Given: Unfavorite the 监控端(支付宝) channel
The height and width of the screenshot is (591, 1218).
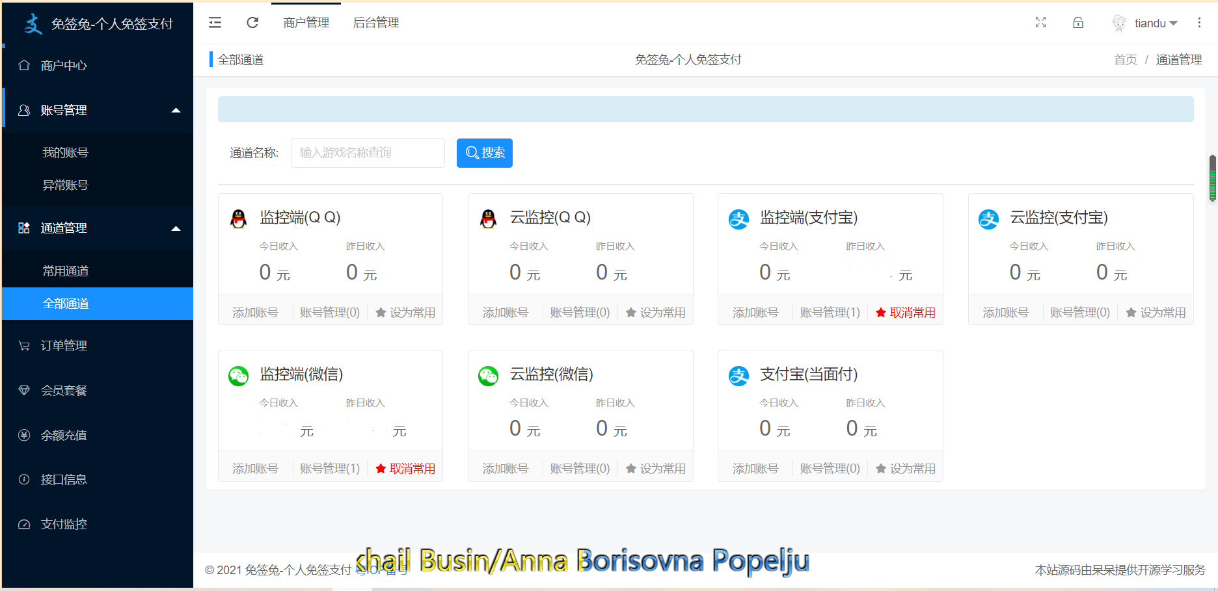Looking at the screenshot, I should pyautogui.click(x=905, y=313).
